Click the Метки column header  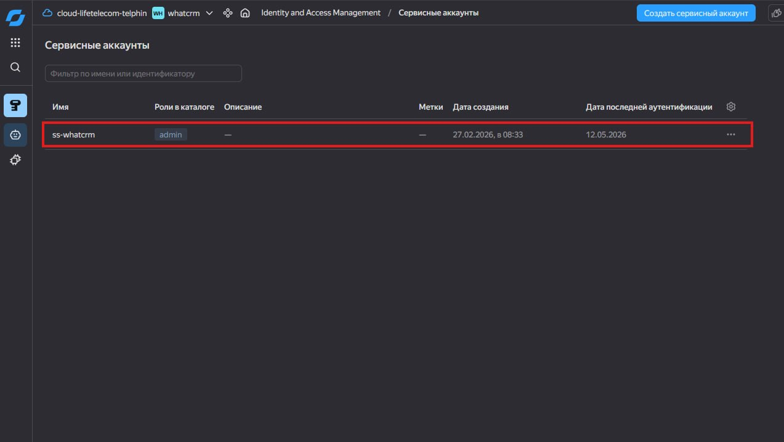[430, 107]
